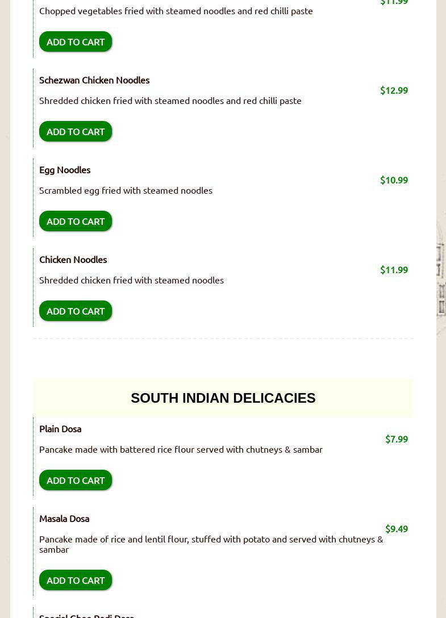Add Plain Dosa to cart
Image resolution: width=446 pixels, height=618 pixels.
[76, 480]
